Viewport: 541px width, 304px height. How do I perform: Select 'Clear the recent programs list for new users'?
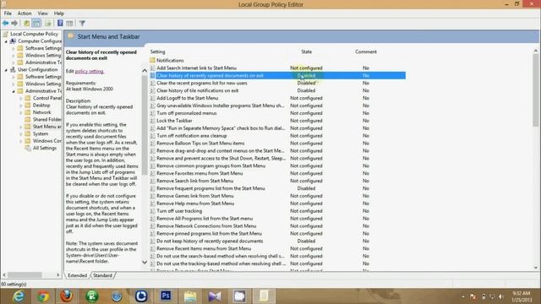[x=202, y=83]
